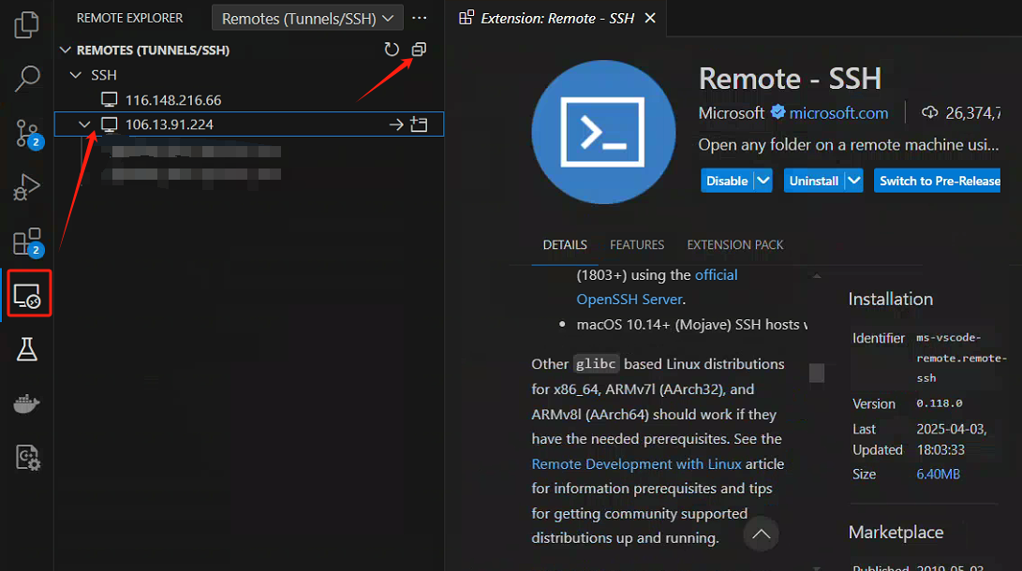This screenshot has width=1022, height=571.
Task: Open the Disable button dropdown arrow
Action: 763,181
